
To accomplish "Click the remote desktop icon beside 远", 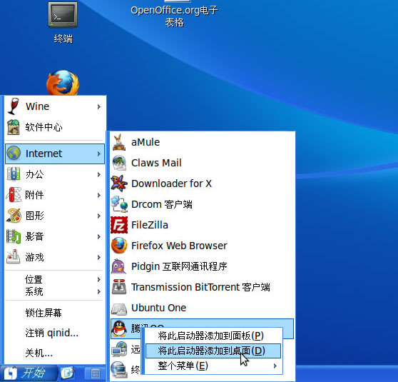I will [119, 349].
